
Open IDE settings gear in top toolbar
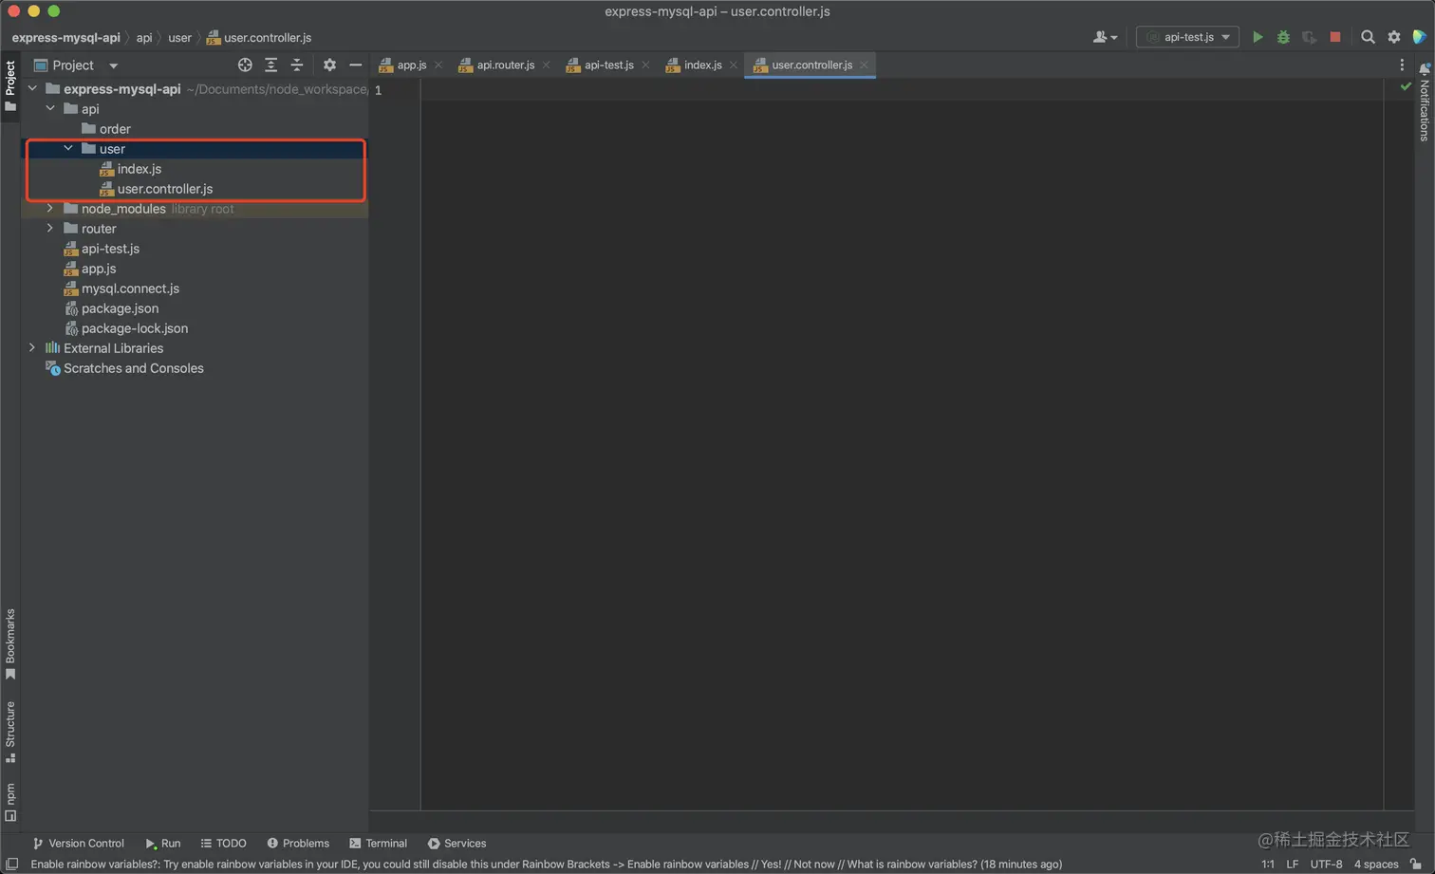click(1394, 37)
